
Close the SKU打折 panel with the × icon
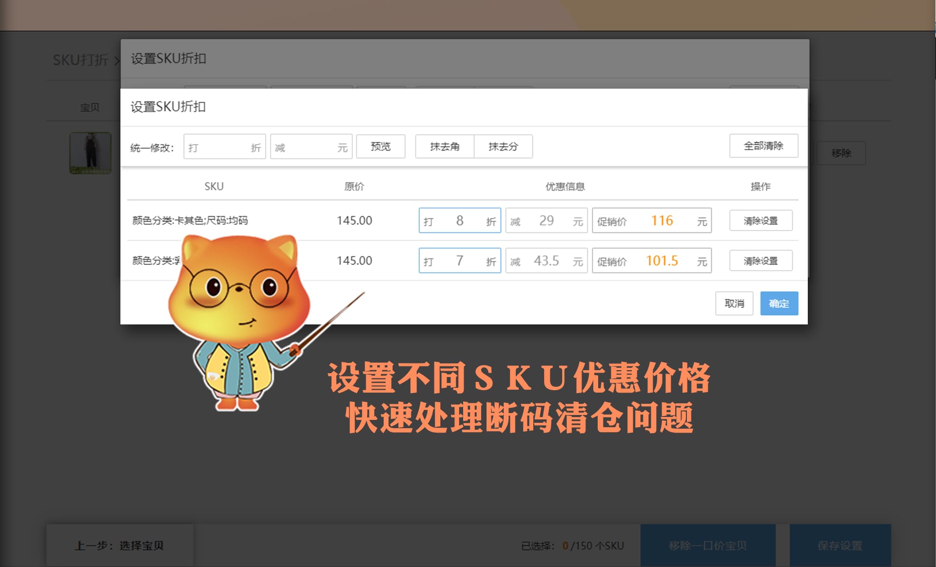coord(117,61)
